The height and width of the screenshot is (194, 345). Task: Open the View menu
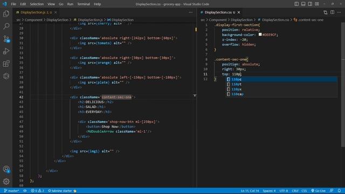(x=51, y=4)
